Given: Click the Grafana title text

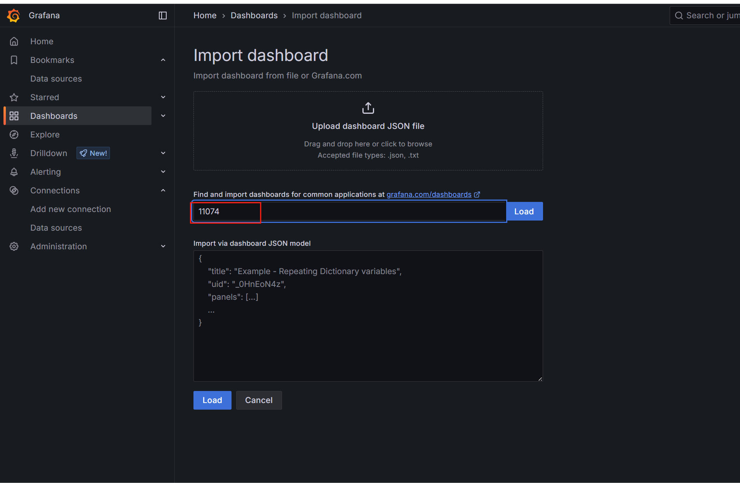Looking at the screenshot, I should pos(44,16).
